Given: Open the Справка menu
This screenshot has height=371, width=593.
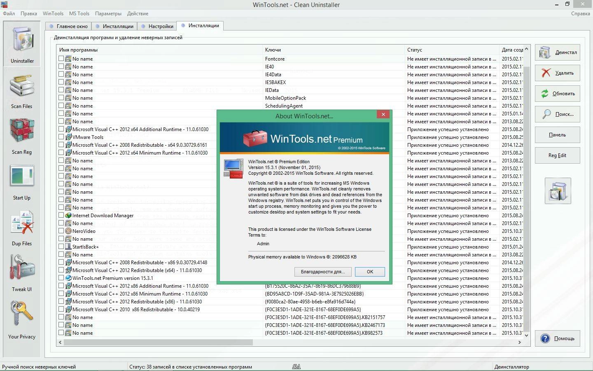Looking at the screenshot, I should coord(581,14).
